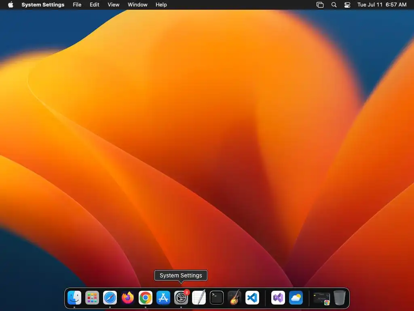Open purple Visual Studio icon
Screen dimensions: 414x311
coord(278,298)
